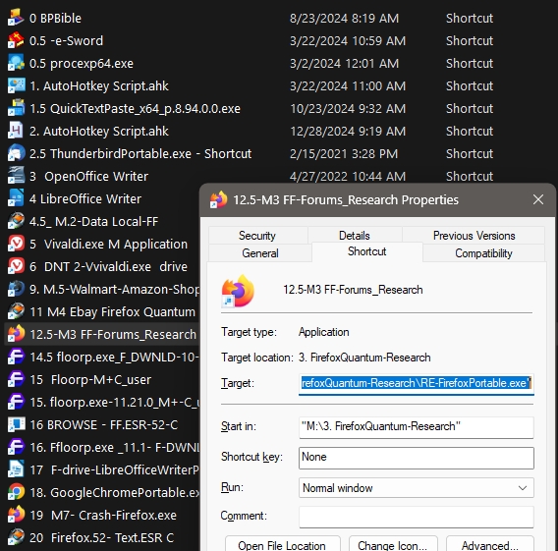558x551 pixels.
Task: Select the 20 Firefox.52- Text.ESR C name
Action: (x=102, y=537)
